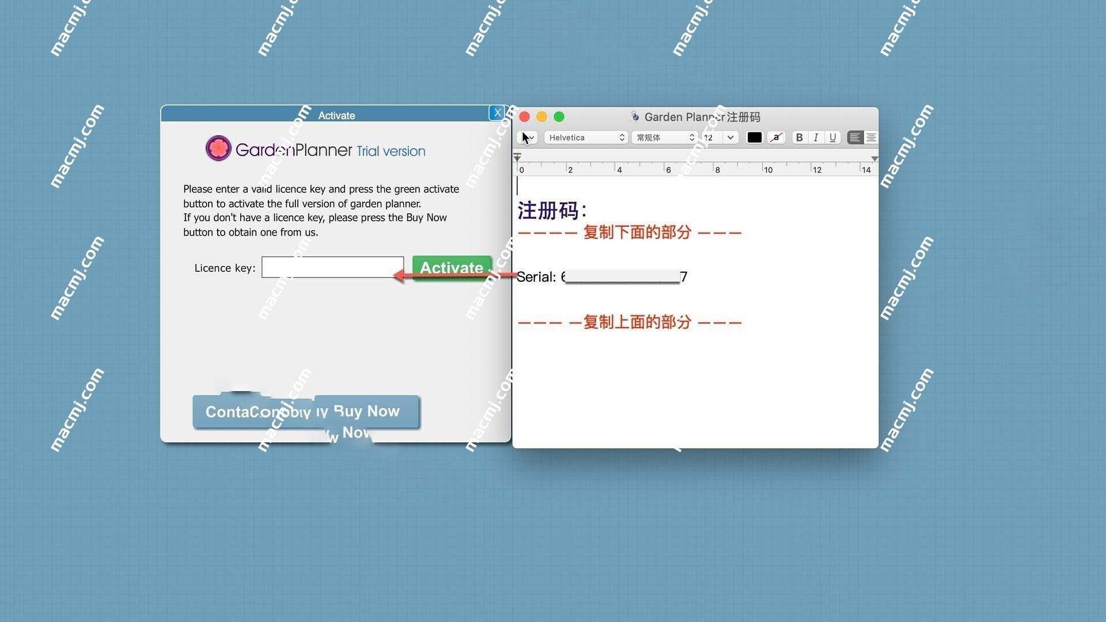Toggle italic formatting in TextEdit toolbar
Screen dimensions: 1106x622
coord(816,138)
